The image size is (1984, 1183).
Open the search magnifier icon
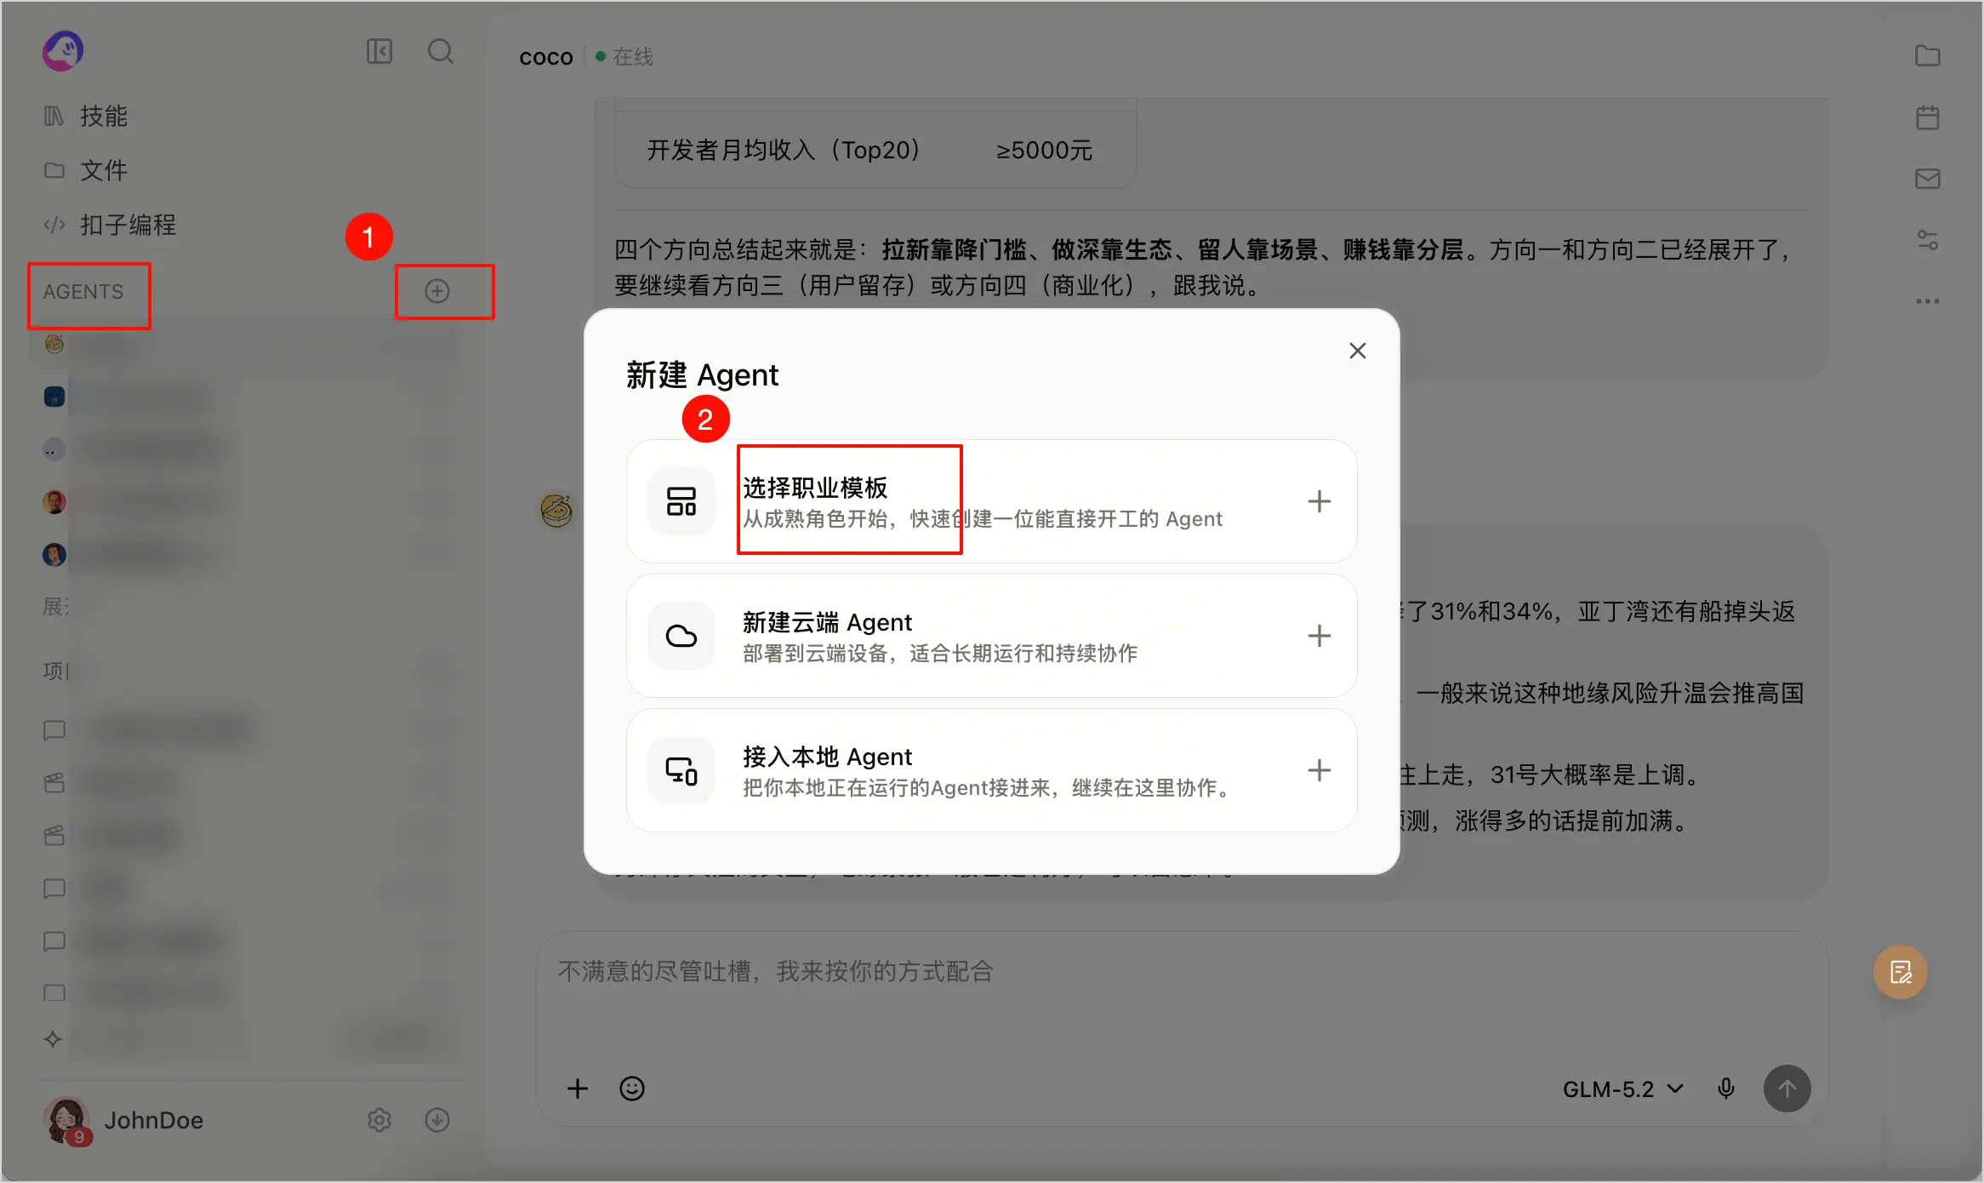(440, 52)
